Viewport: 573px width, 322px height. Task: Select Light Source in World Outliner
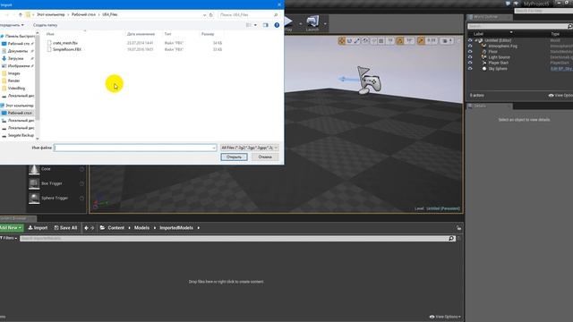(x=499, y=57)
